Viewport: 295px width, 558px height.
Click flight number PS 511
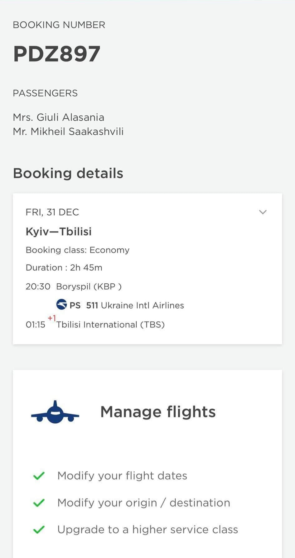point(84,305)
